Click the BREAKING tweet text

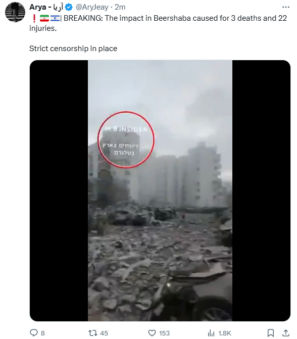coord(158,23)
